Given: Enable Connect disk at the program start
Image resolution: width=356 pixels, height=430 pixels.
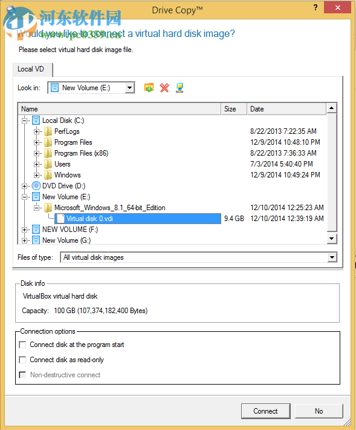Looking at the screenshot, I should pos(22,345).
